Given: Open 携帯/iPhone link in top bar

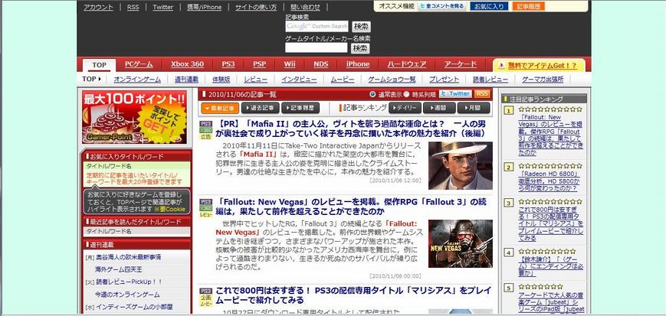Looking at the screenshot, I should click(205, 7).
